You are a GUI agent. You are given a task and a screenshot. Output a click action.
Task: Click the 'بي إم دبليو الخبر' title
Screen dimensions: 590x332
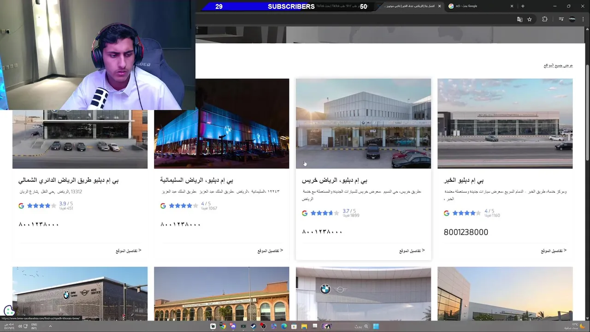[464, 180]
